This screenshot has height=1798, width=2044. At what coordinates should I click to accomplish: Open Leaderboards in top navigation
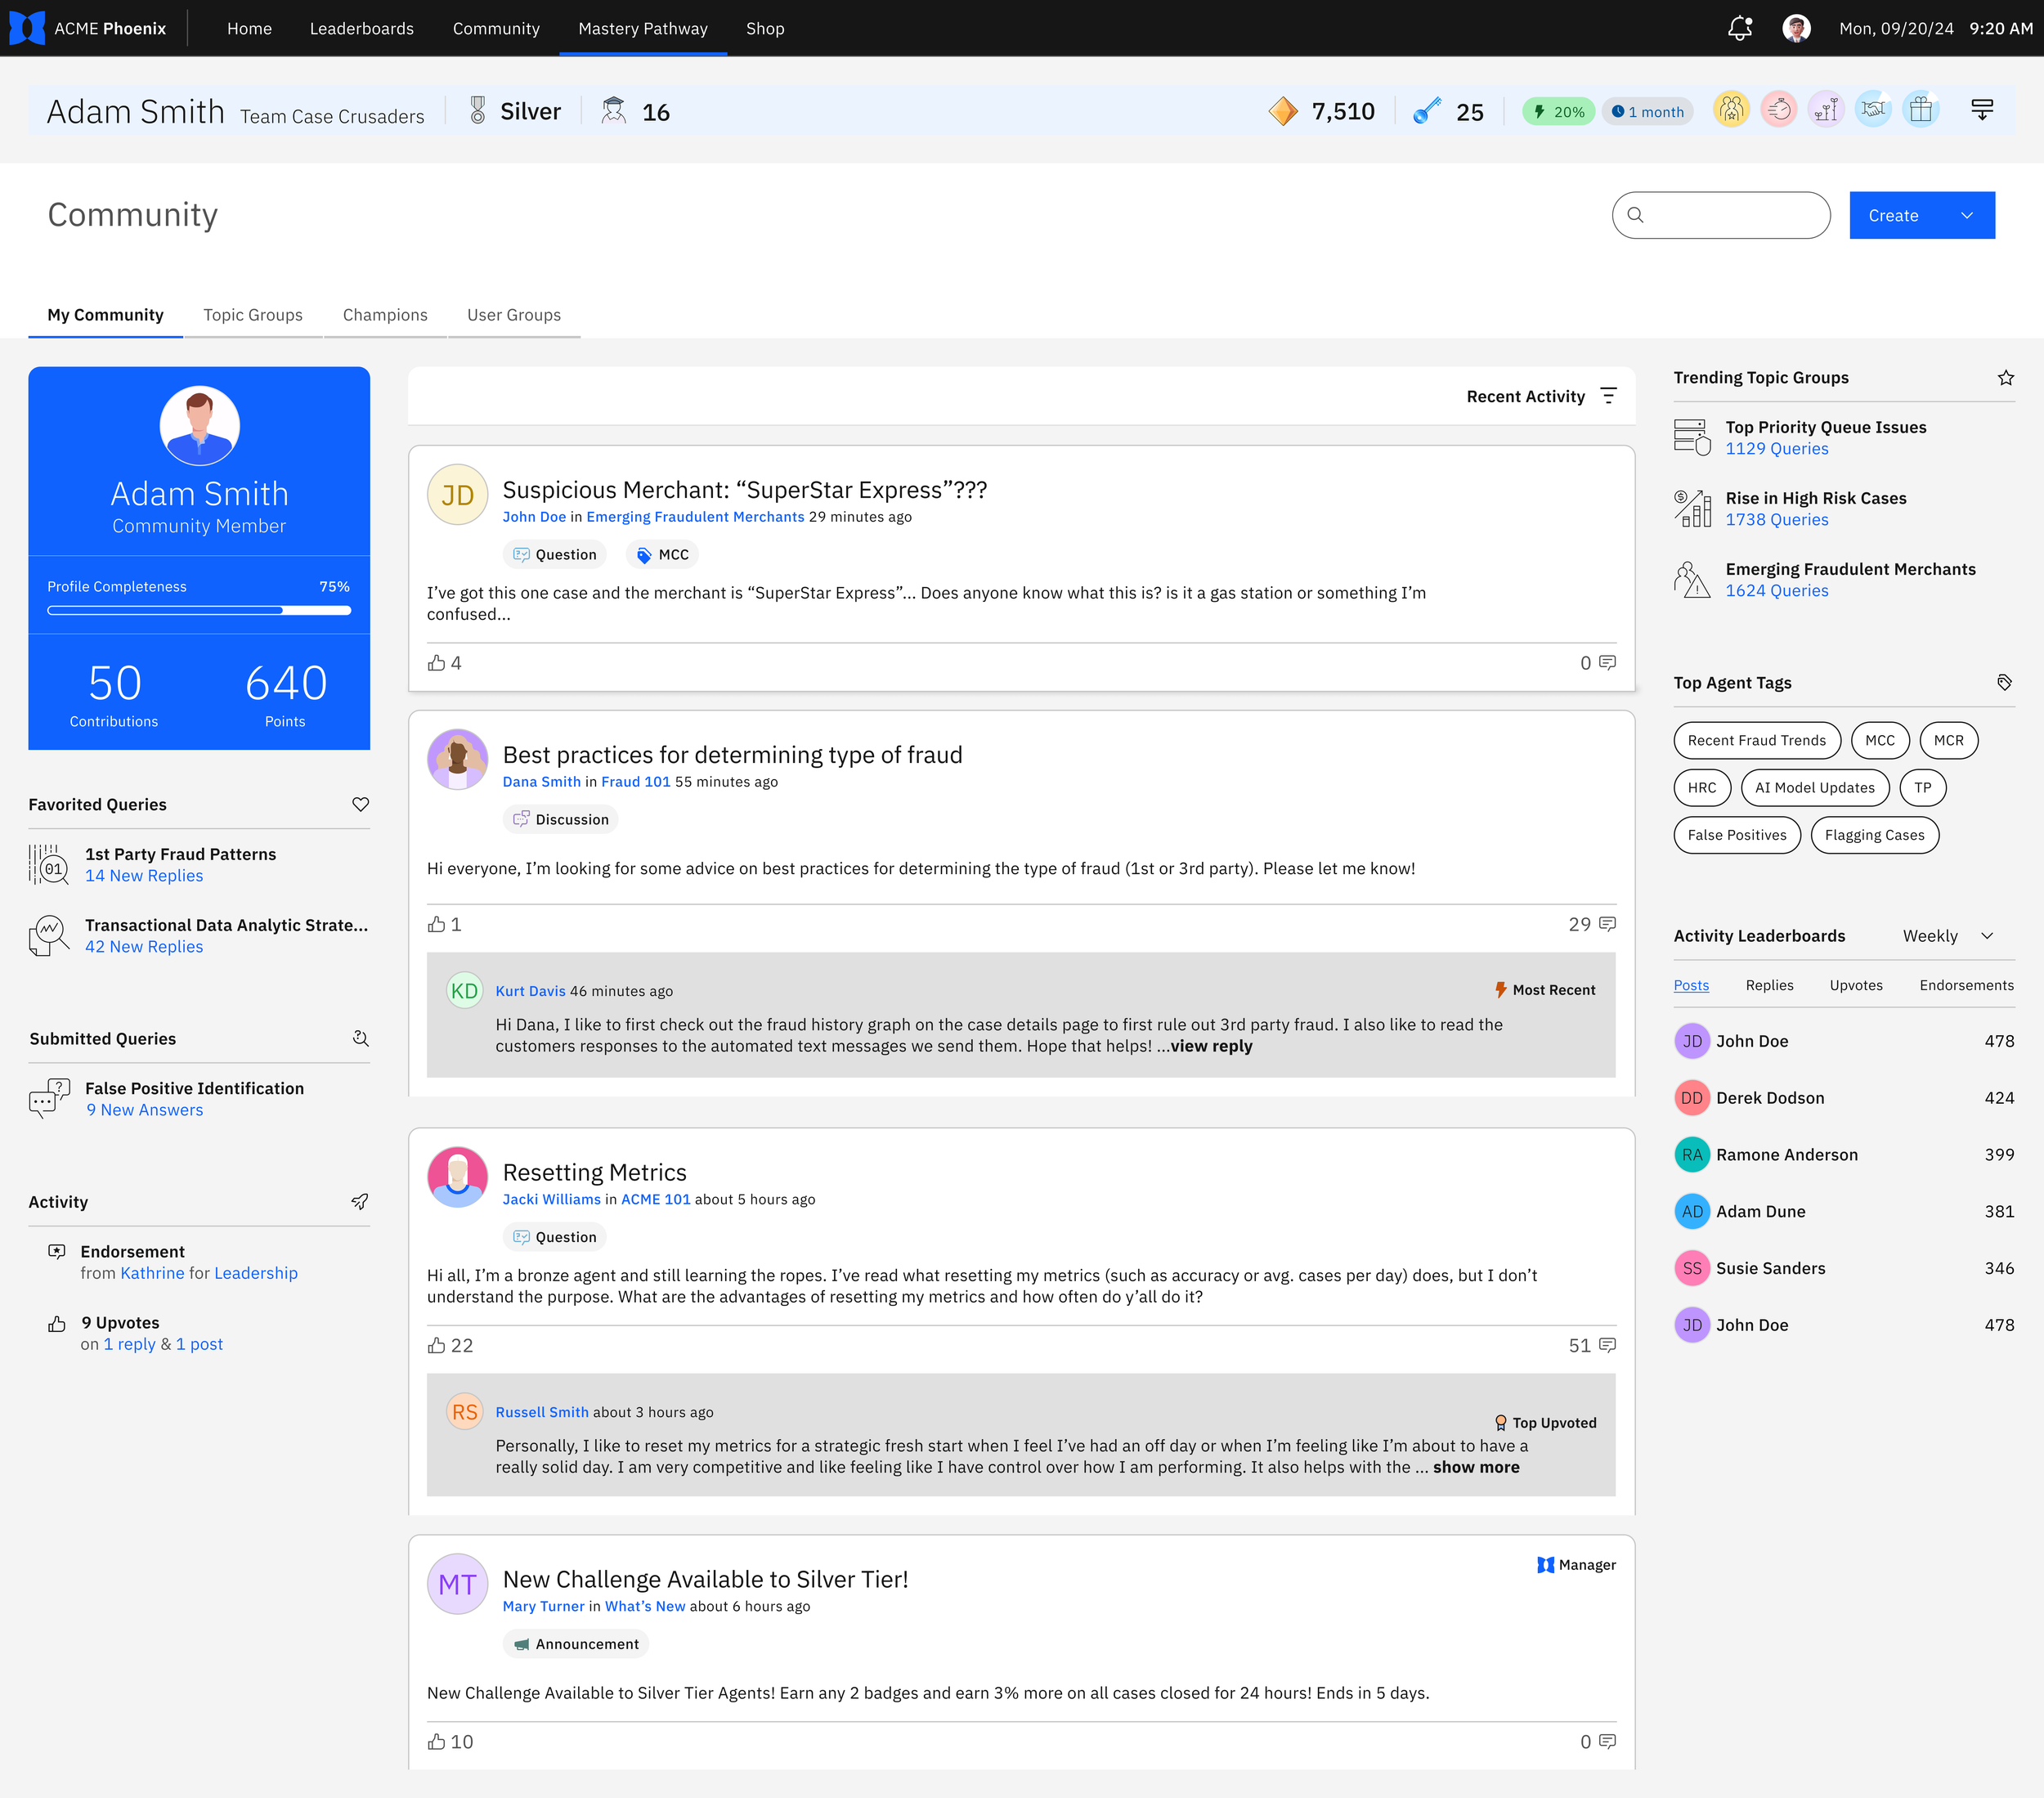coord(361,28)
